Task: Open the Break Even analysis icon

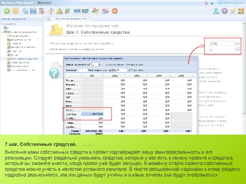Action: 85,11
